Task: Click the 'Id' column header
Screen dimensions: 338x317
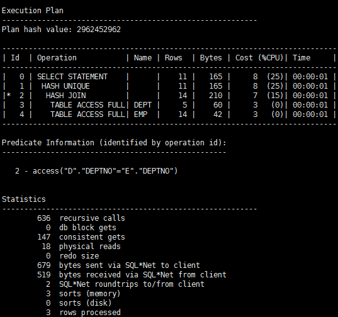Action: point(15,58)
